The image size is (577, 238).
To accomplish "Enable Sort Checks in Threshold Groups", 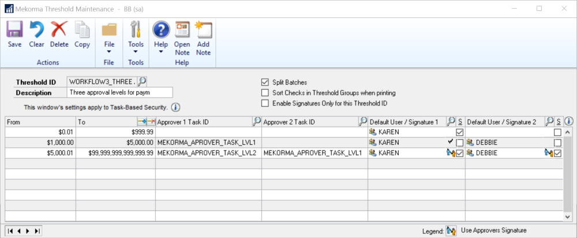I will [x=265, y=93].
